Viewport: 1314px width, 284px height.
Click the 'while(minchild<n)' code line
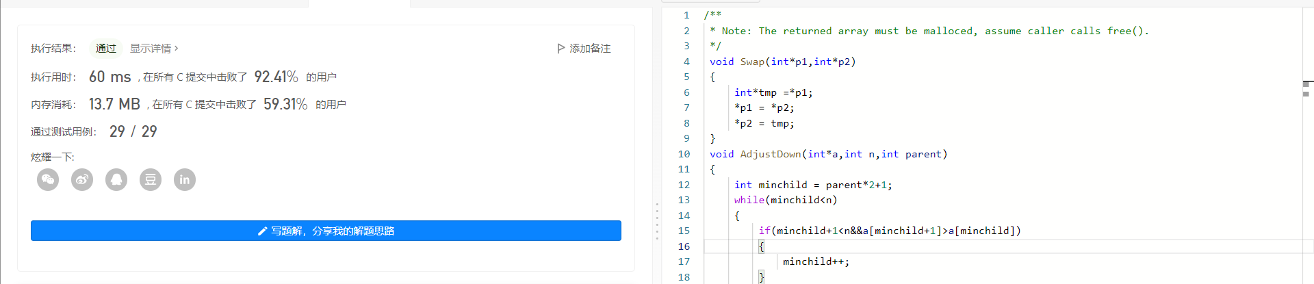(786, 200)
